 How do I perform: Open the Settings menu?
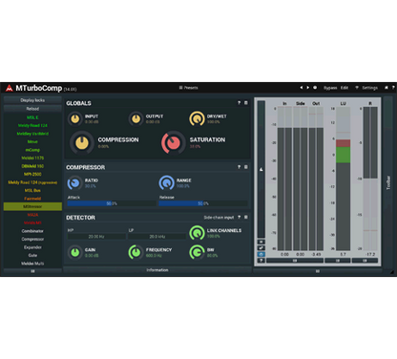point(369,88)
